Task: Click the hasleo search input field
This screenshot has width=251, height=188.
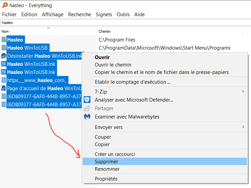Action: point(125,23)
